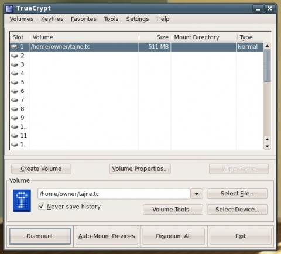Image resolution: width=281 pixels, height=254 pixels.
Task: Click the drive icon for slot 5
Action: pyautogui.click(x=15, y=83)
